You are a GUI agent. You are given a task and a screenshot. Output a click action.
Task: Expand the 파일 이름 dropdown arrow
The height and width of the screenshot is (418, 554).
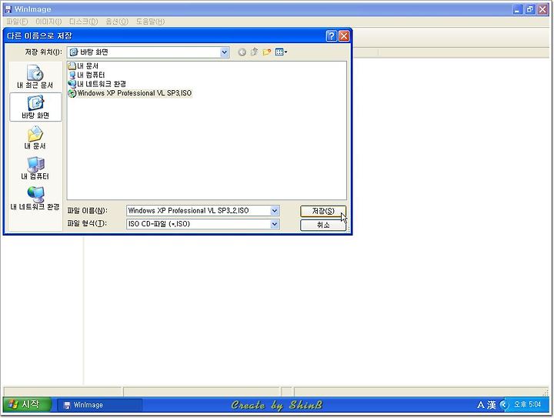(275, 211)
